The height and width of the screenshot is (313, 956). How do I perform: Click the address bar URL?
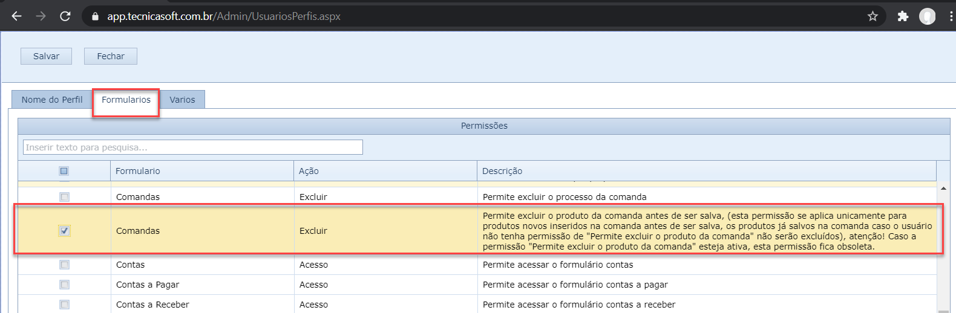point(224,16)
